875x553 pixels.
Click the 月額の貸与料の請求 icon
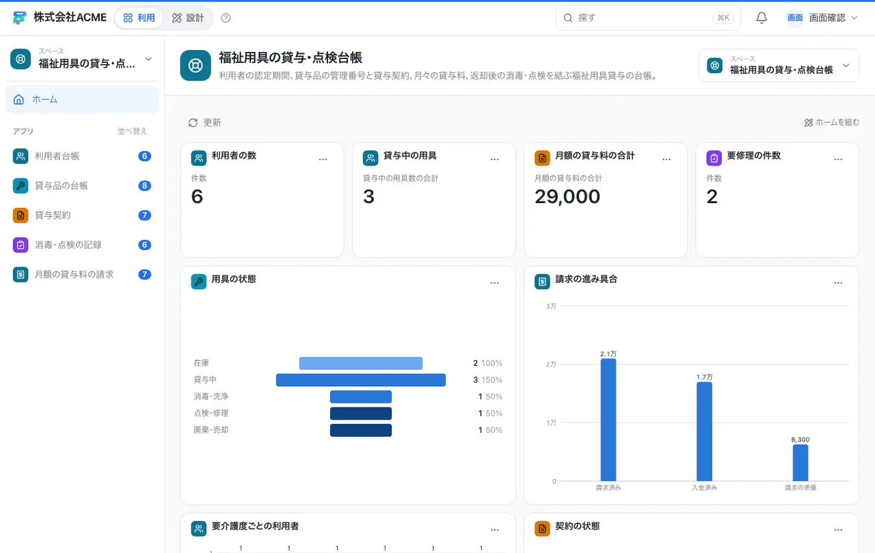21,275
